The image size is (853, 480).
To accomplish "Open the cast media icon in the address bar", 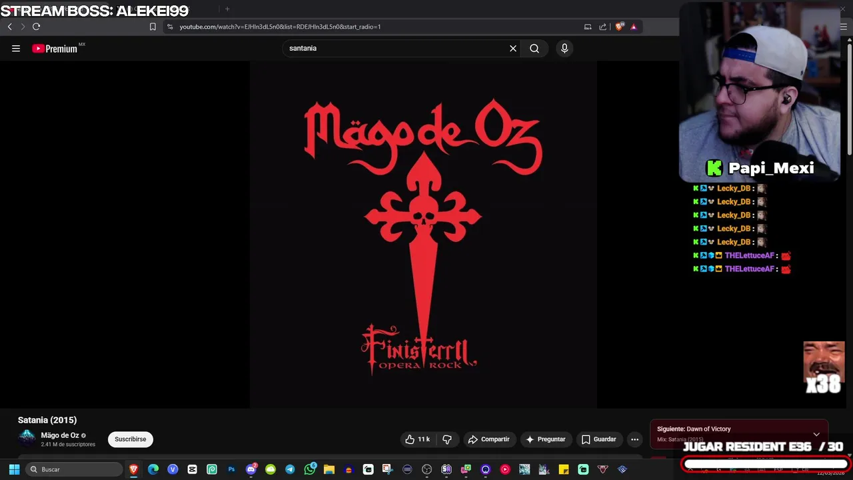I will [588, 27].
